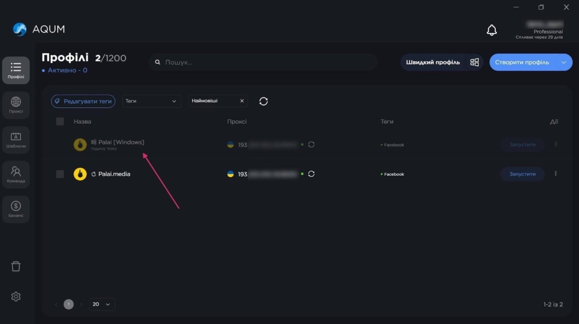Expand the Створити профіль dropdown arrow

(564, 62)
